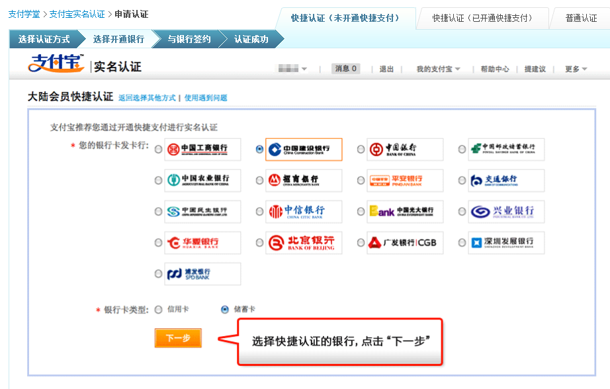Viewport: 610px width, 389px height.
Task: Click the 中国银行 Bank of China logo
Action: coord(405,150)
